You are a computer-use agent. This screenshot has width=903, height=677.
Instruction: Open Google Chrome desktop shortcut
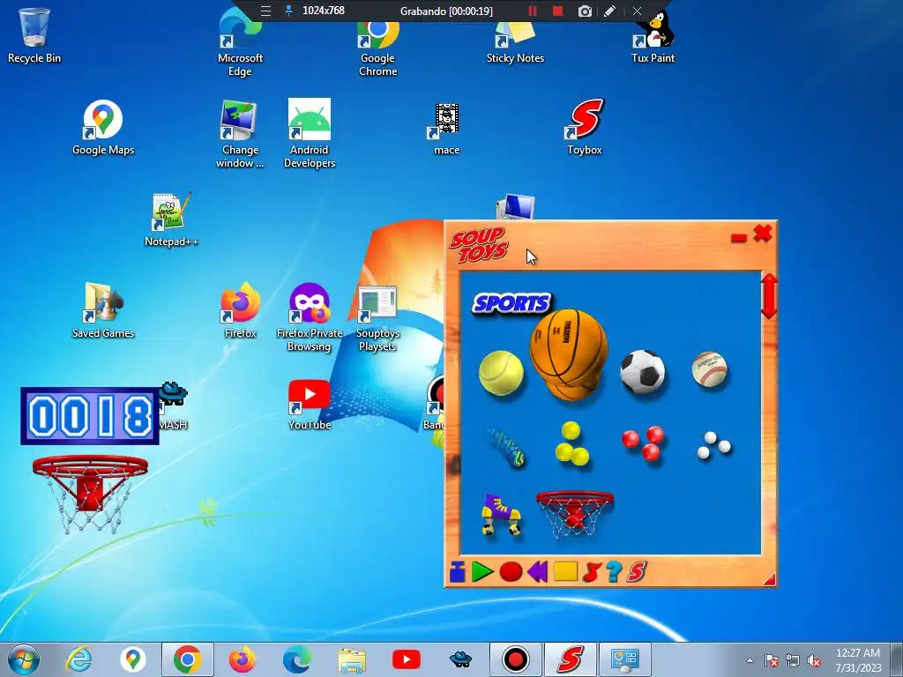377,49
